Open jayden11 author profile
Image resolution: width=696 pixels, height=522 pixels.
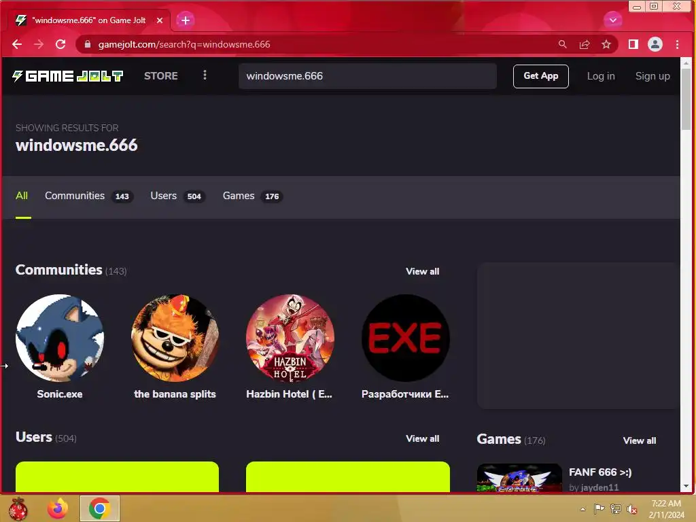(x=599, y=487)
